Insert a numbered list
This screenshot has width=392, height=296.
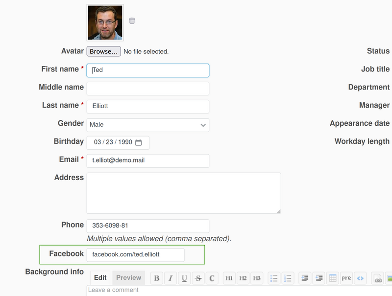288,278
